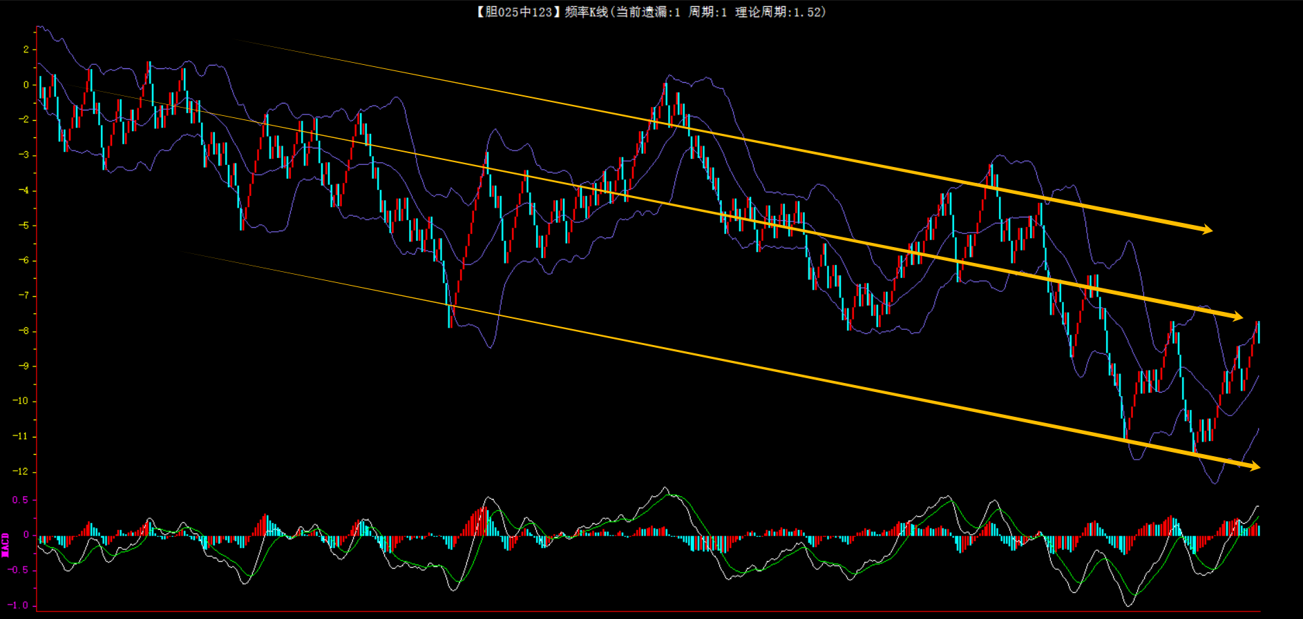This screenshot has height=619, width=1303.
Task: Click the MACD axis label -0.5
Action: (x=19, y=570)
